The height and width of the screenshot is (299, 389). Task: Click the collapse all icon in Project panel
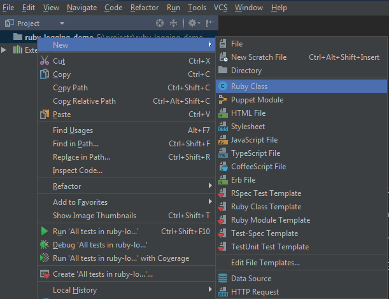tap(174, 23)
